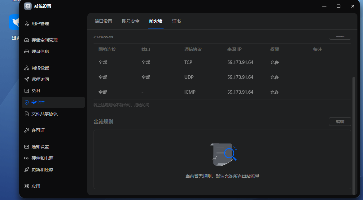Click the 编辑 button for outbound rules (出站规则)

(x=340, y=122)
